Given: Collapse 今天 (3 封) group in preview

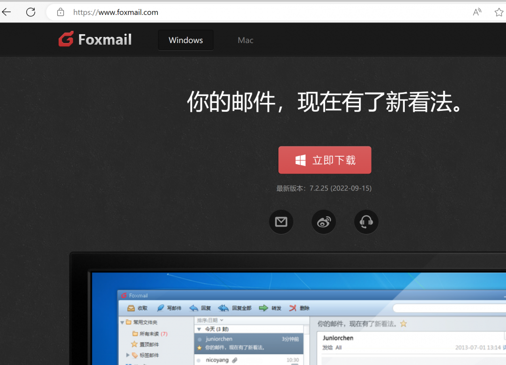Looking at the screenshot, I should point(199,329).
